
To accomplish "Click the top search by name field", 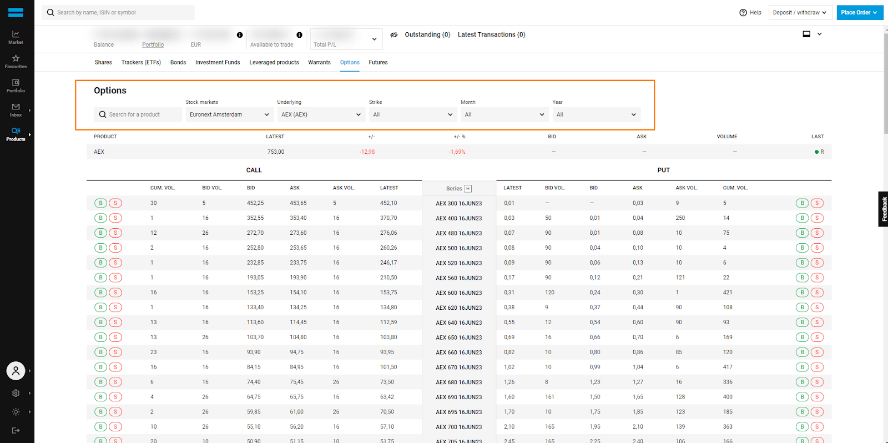I will (118, 12).
